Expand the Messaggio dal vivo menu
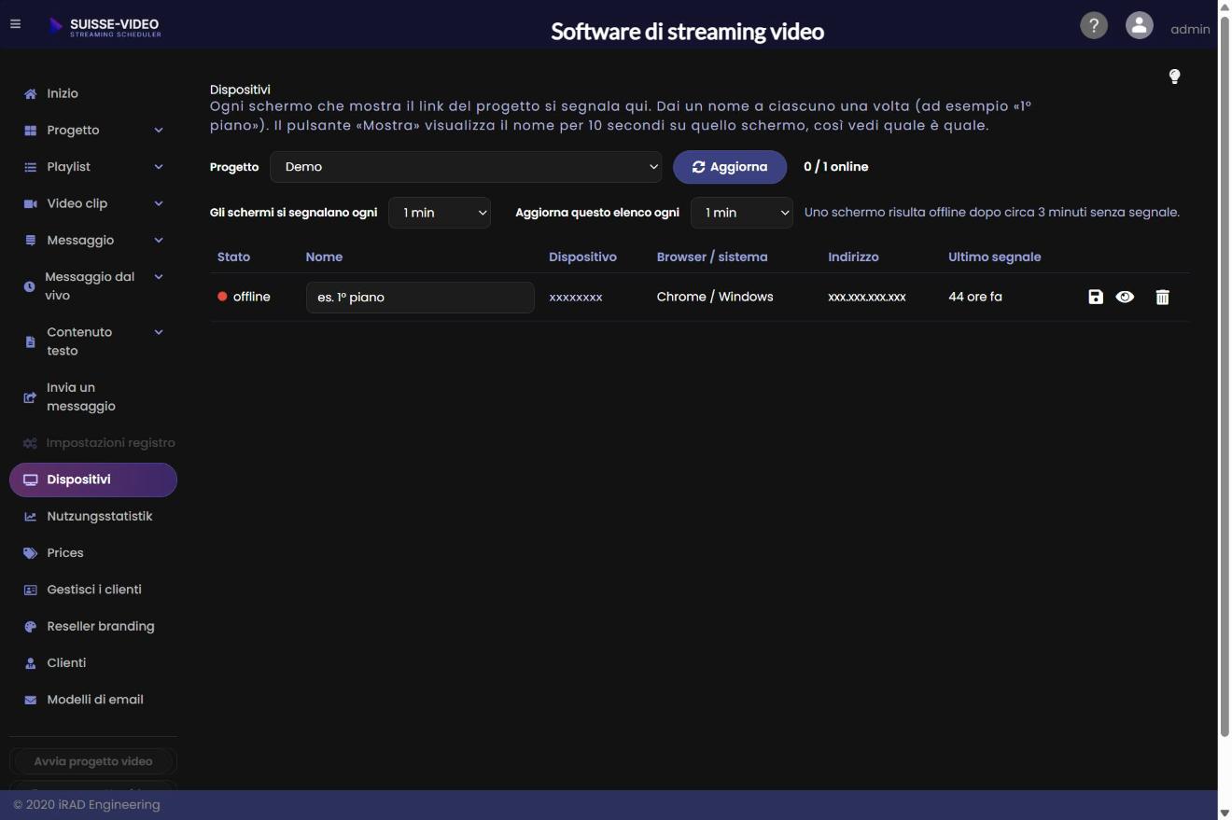The image size is (1232, 820). point(93,286)
